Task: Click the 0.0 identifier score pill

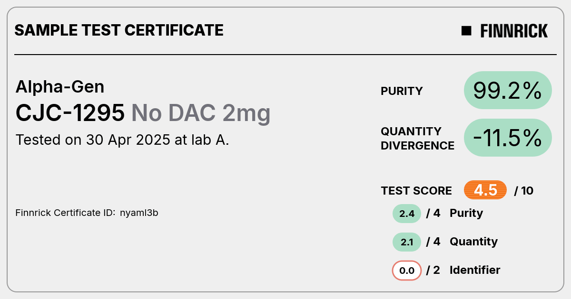Action: pos(407,271)
